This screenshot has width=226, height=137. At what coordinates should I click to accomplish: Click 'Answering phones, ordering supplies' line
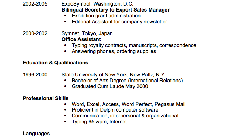[x=114, y=51]
